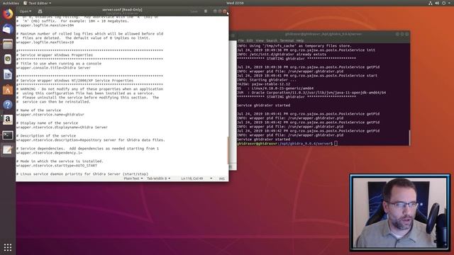
Task: Open the Plain Text language dropdown
Action: click(x=133, y=178)
